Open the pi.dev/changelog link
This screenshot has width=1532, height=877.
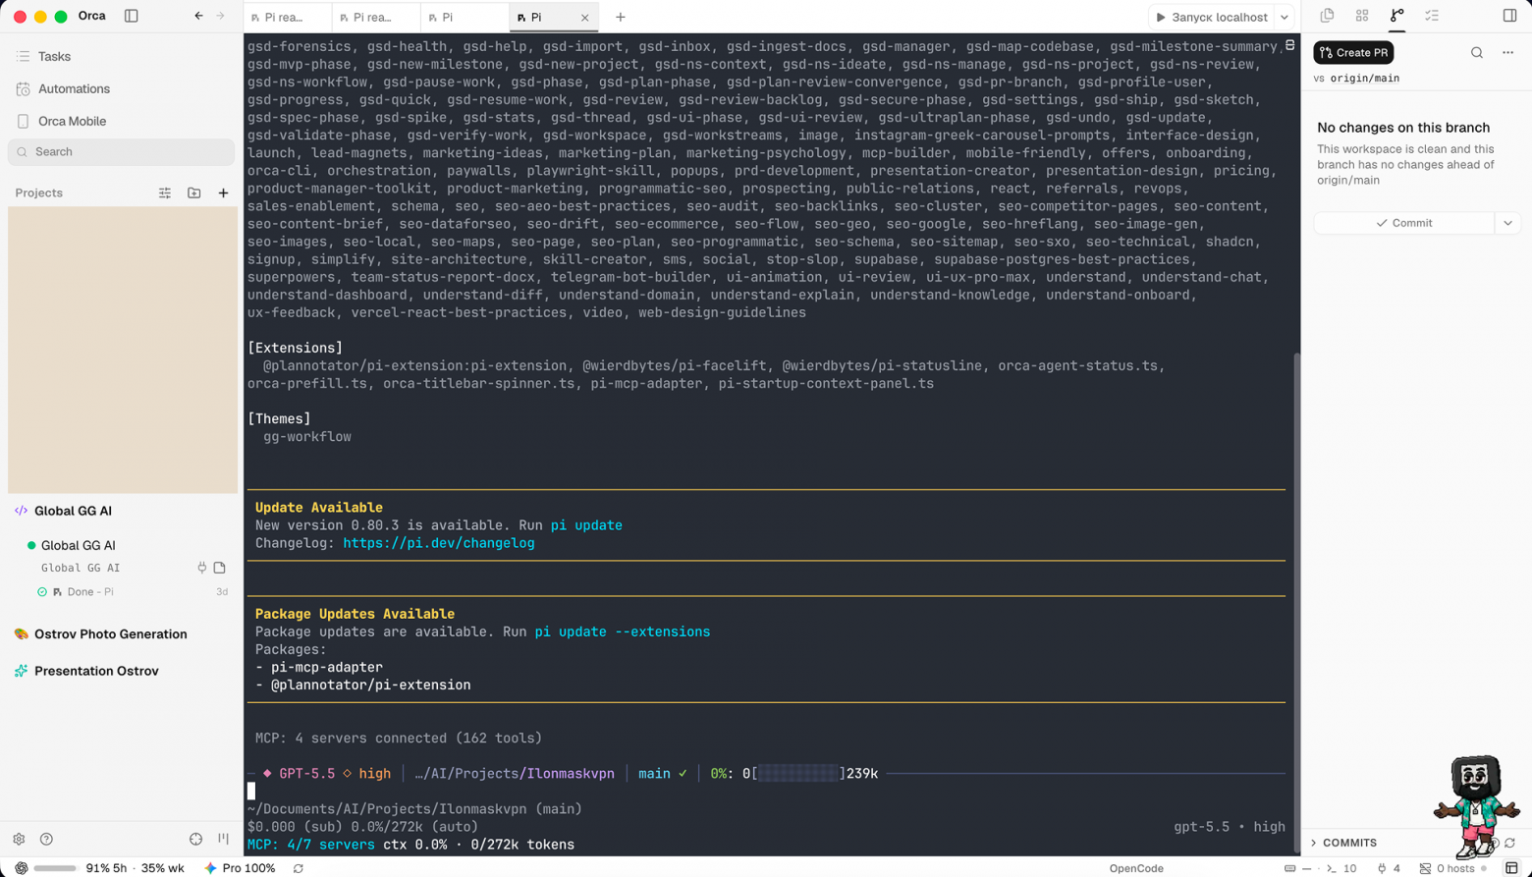coord(439,543)
